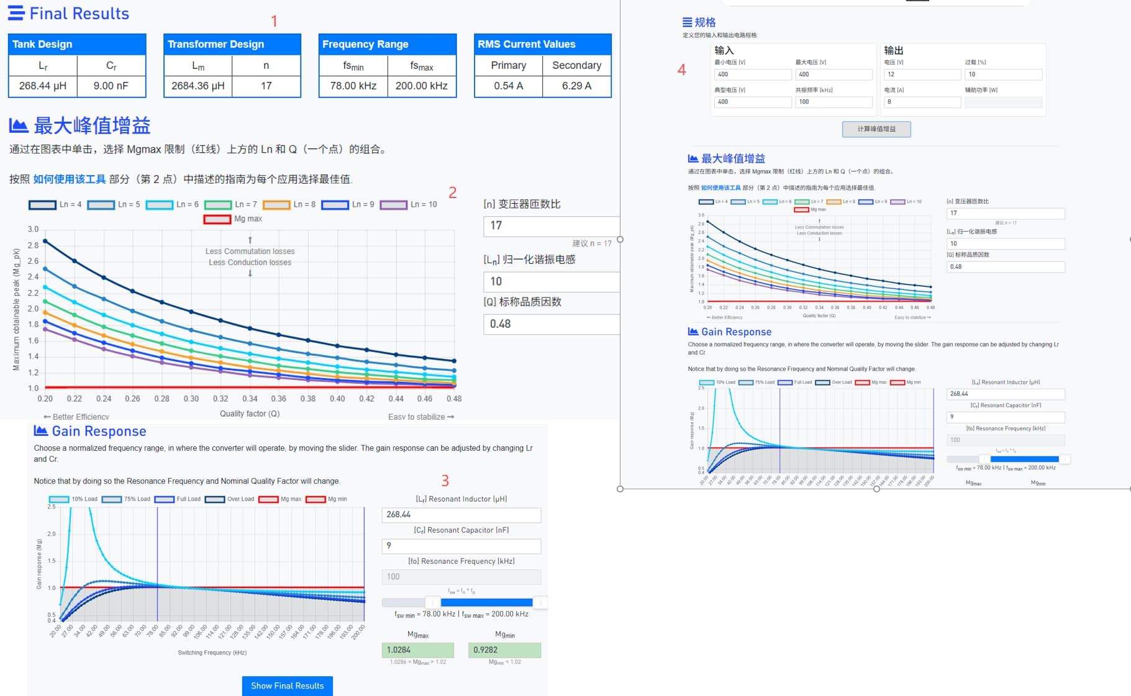Click chart icon beside small Gain Response heading
Image resolution: width=1131 pixels, height=696 pixels.
(693, 332)
